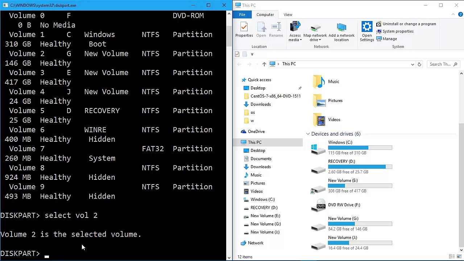Switch to large icons view
Screen dimensions: 464x261
pos(459,257)
